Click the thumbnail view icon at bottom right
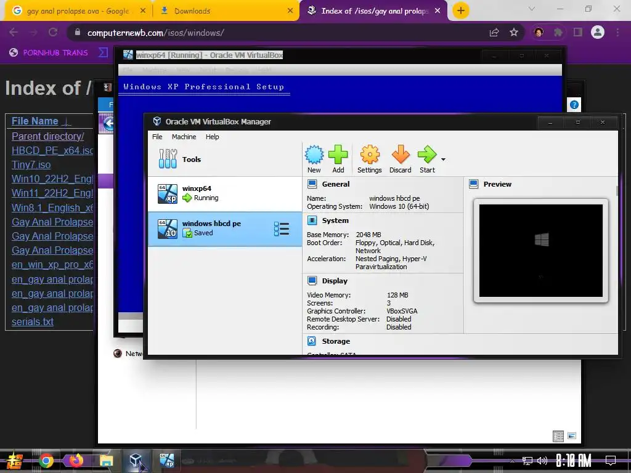Viewport: 631px width, 473px height. click(x=572, y=436)
